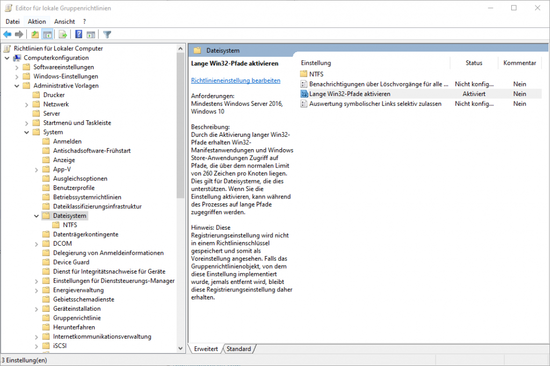The image size is (550, 366).
Task: Expand Startmenü und Taskleiste
Action: (27, 123)
